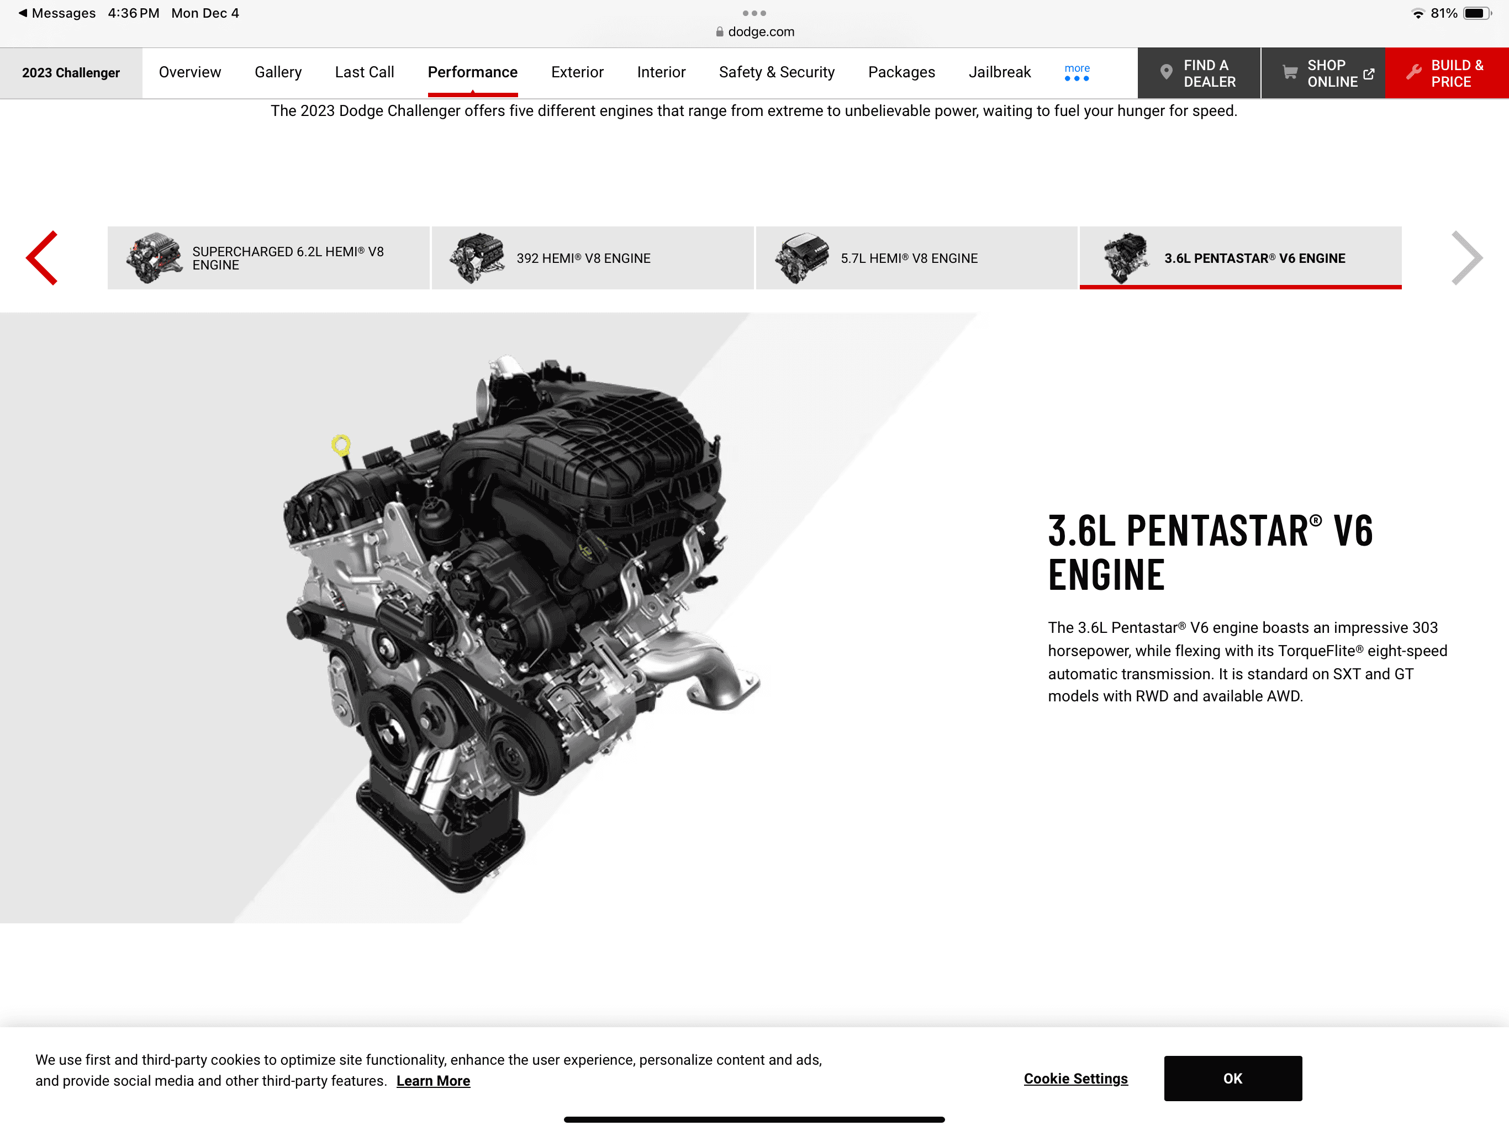Click the 4:36 PM clock
This screenshot has height=1131, width=1509.
coord(134,13)
